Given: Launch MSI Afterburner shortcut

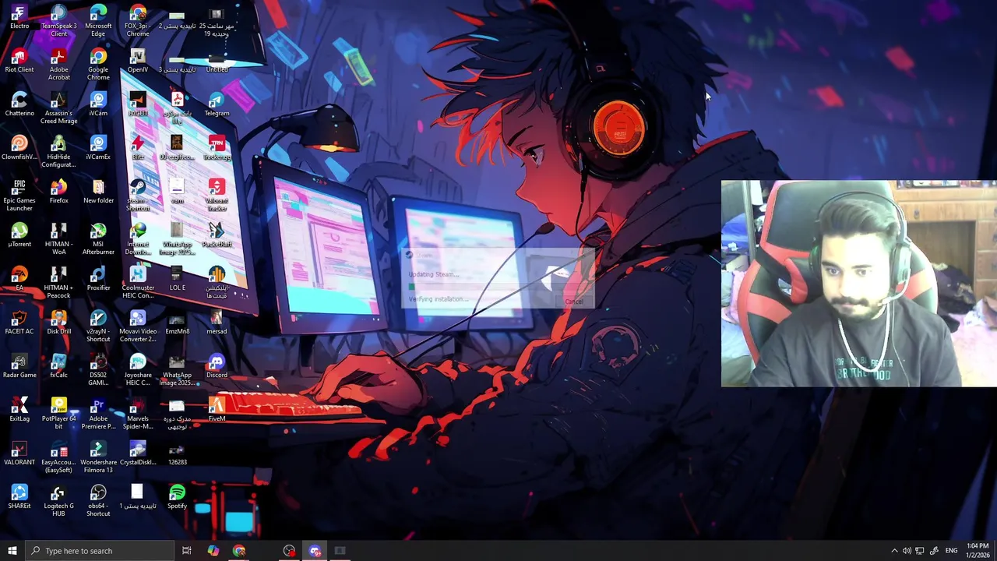Looking at the screenshot, I should pos(98,239).
